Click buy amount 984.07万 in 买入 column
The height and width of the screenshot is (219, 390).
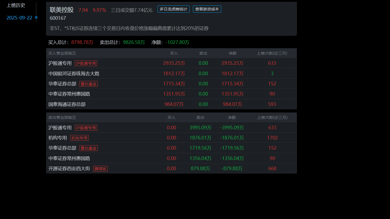pos(174,104)
